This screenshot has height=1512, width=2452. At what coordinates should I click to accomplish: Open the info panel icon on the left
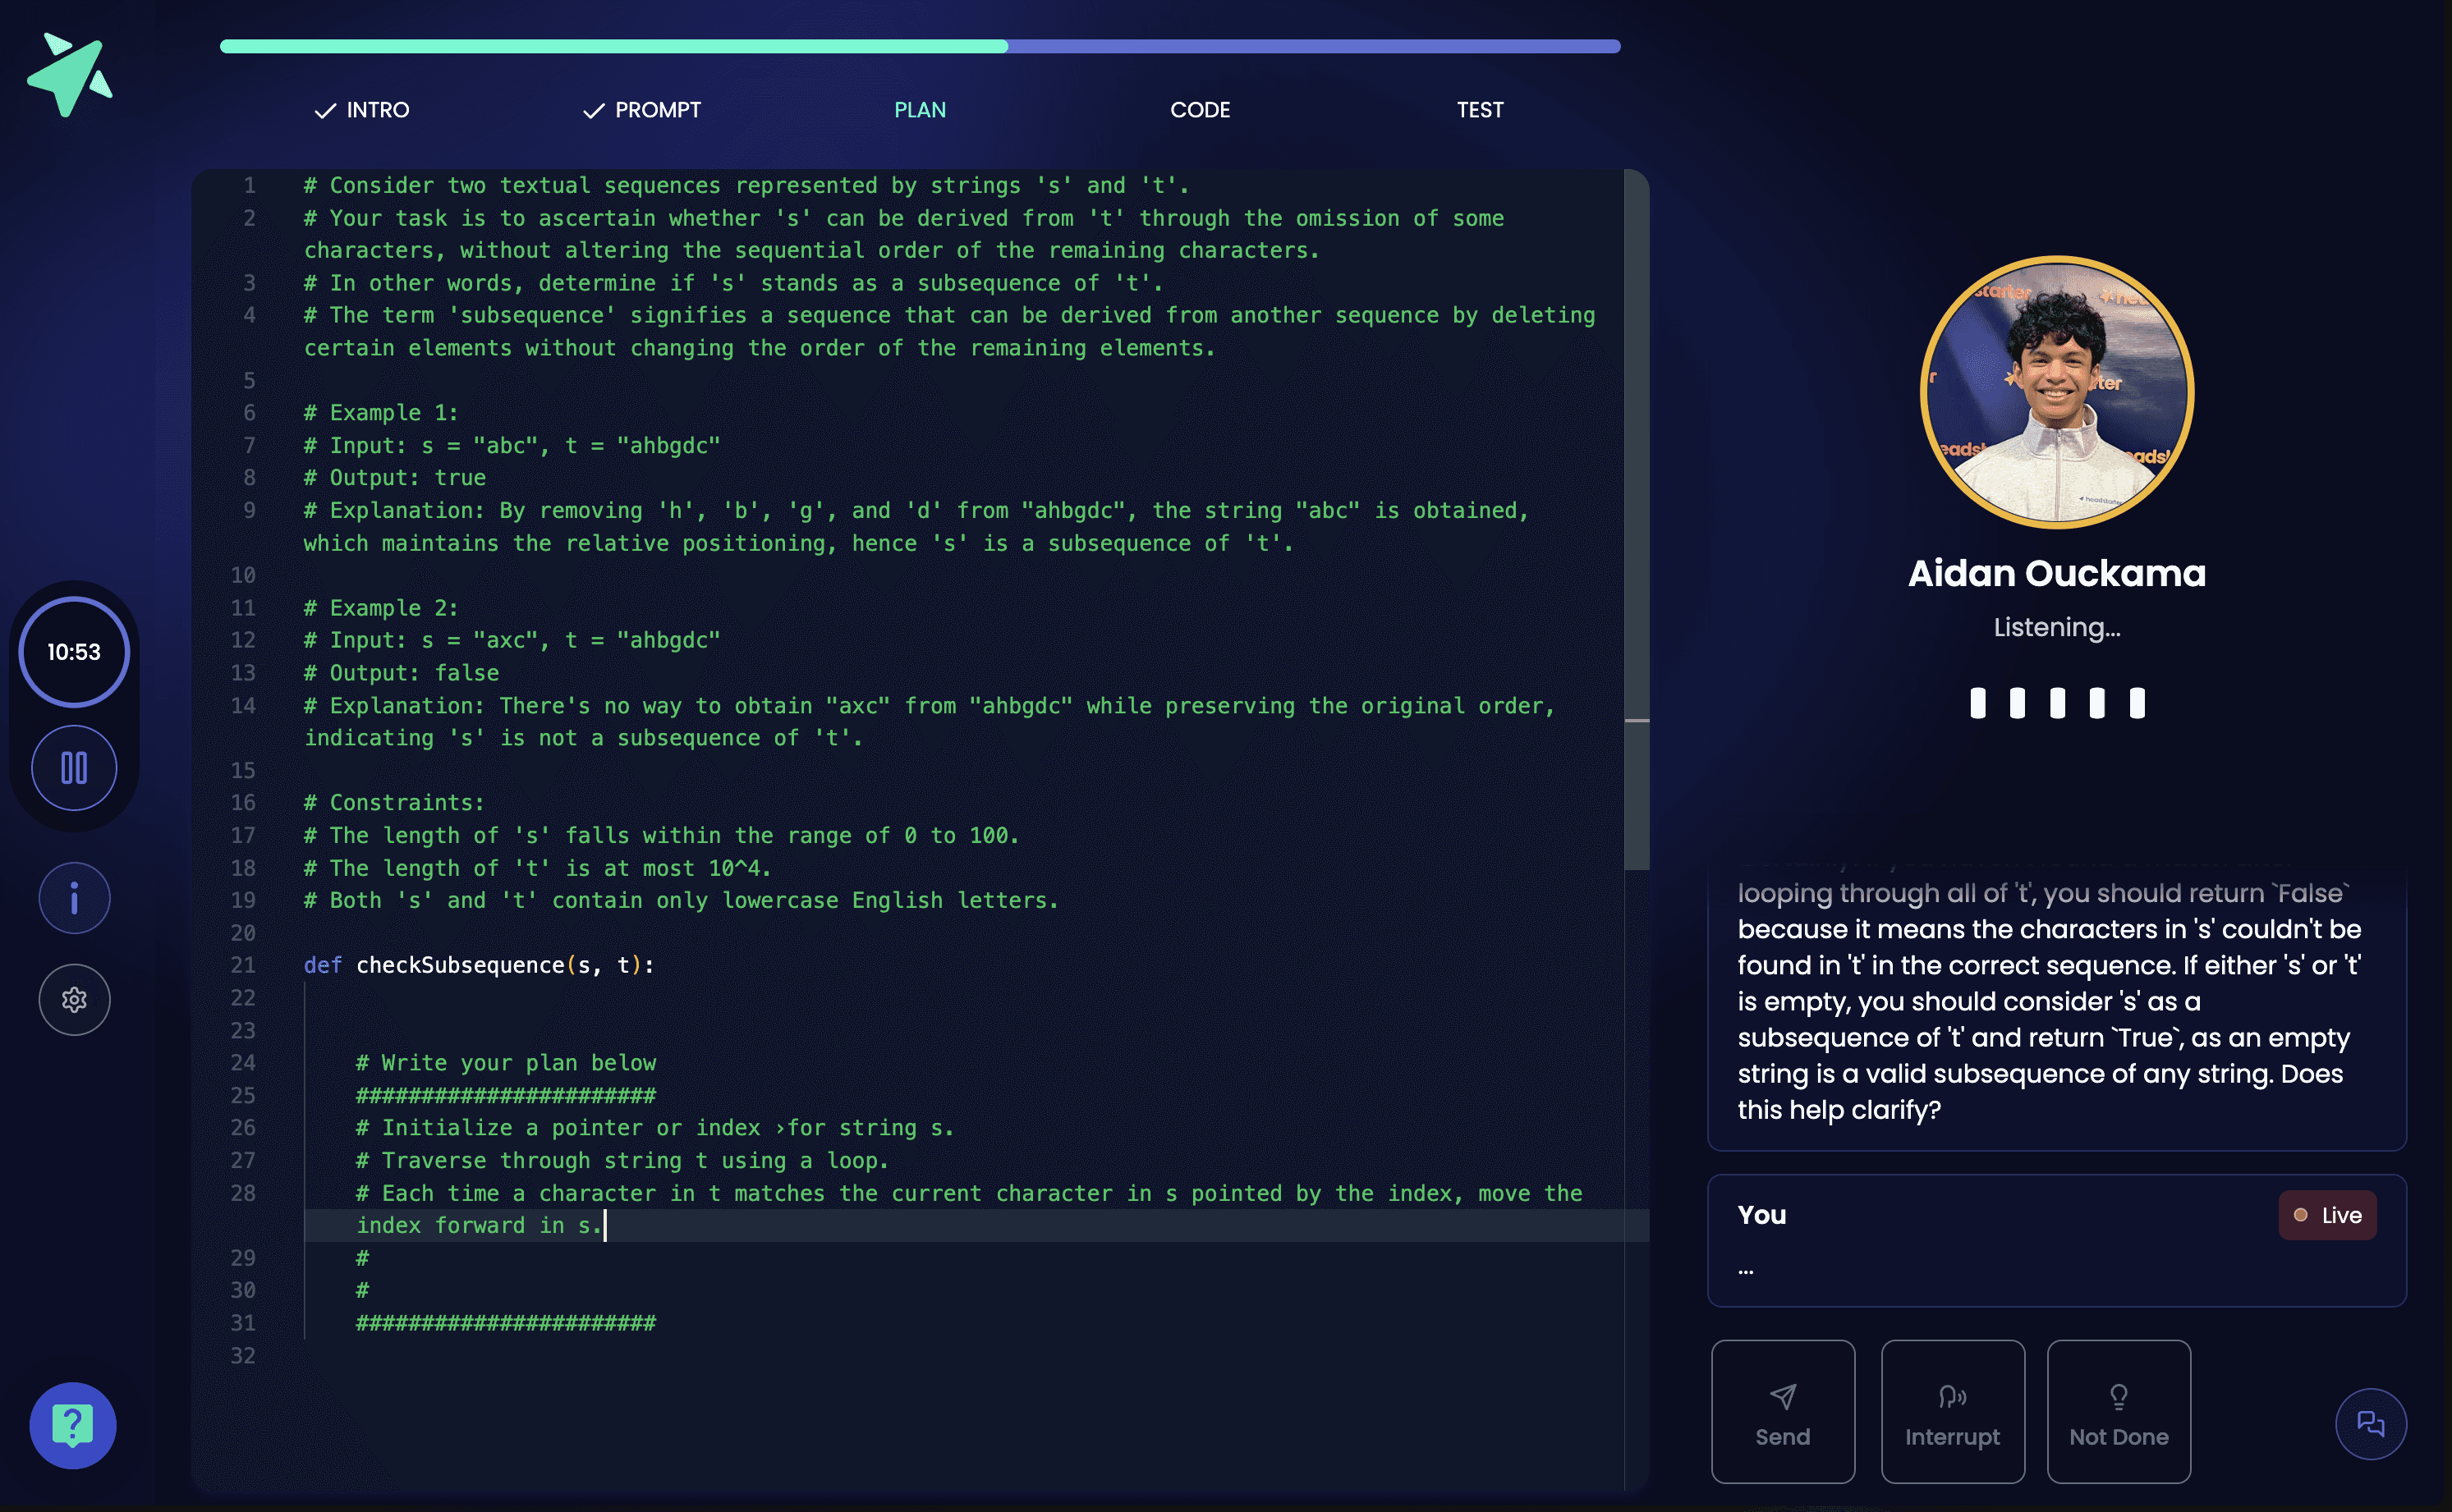74,897
